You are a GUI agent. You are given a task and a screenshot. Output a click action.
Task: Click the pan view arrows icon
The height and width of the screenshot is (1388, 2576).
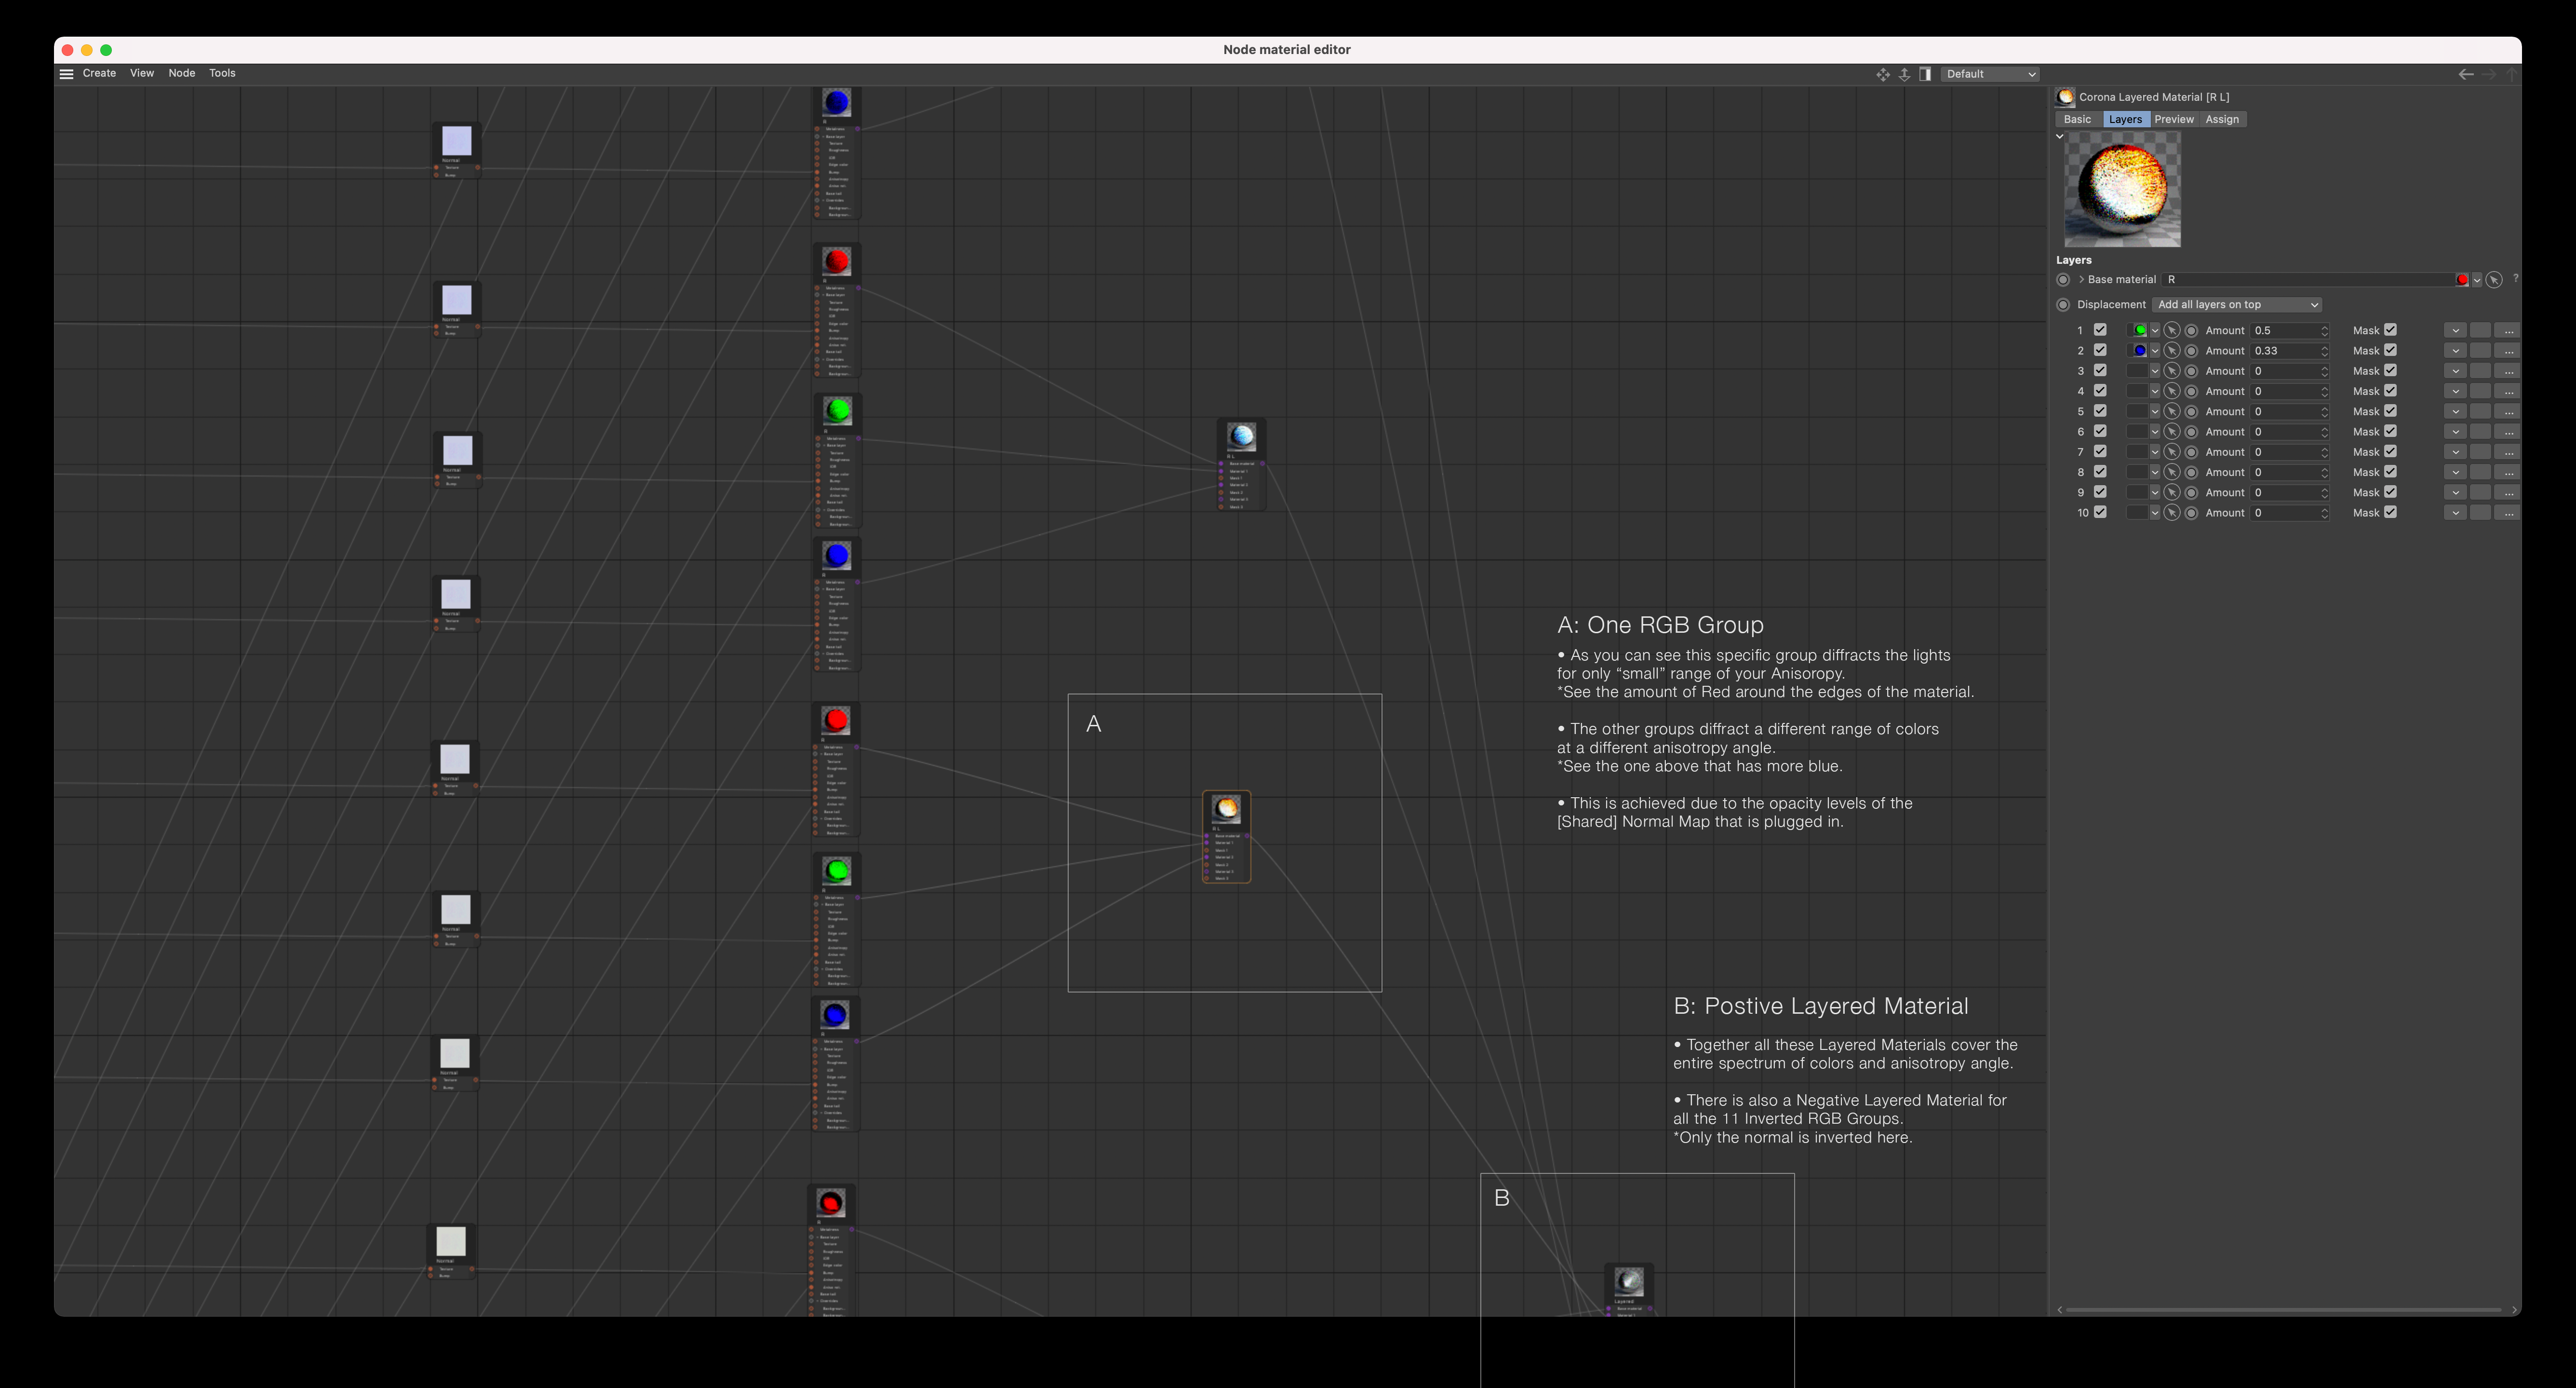(x=1883, y=74)
